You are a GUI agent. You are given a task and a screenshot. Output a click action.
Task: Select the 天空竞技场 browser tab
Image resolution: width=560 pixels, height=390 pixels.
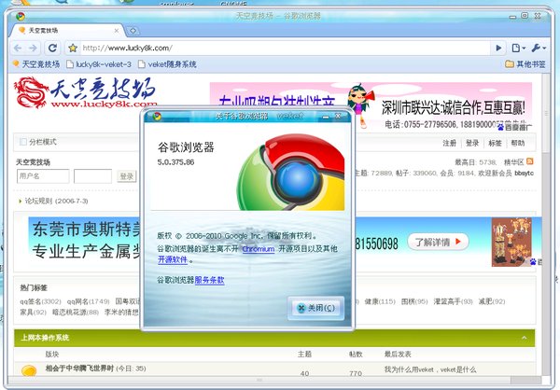pos(66,31)
